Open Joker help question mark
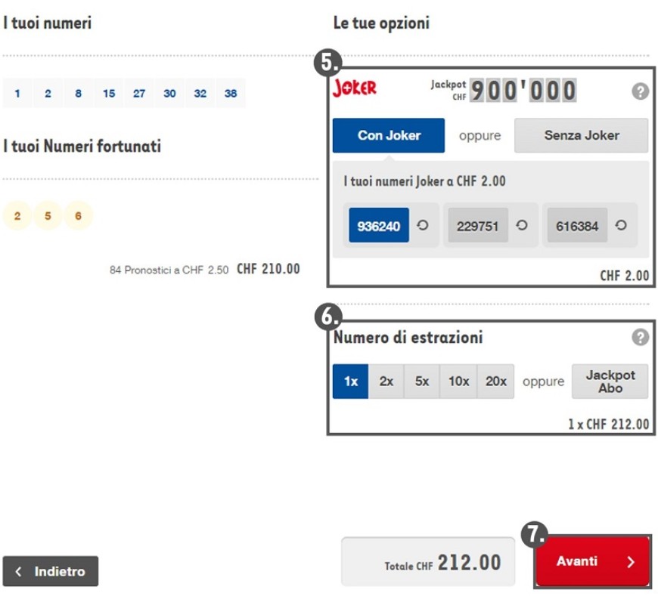Screen dimensions: 658x596 click(640, 91)
